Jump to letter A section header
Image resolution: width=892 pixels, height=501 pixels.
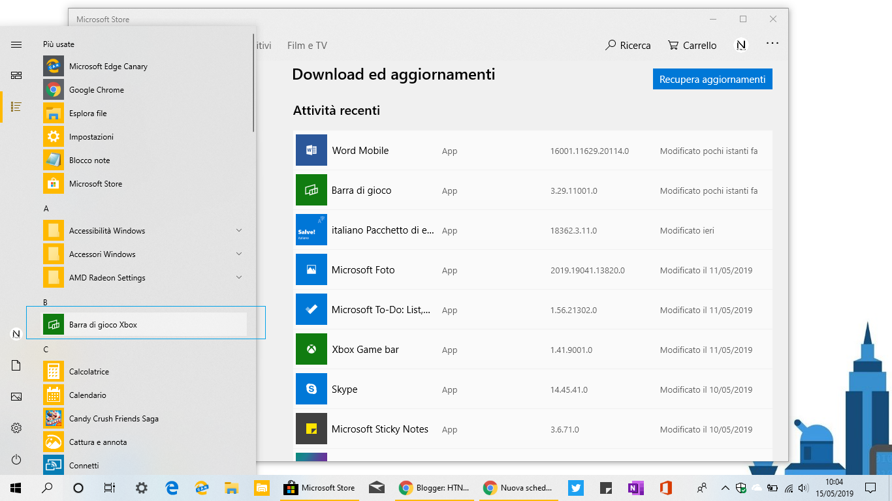coord(46,209)
